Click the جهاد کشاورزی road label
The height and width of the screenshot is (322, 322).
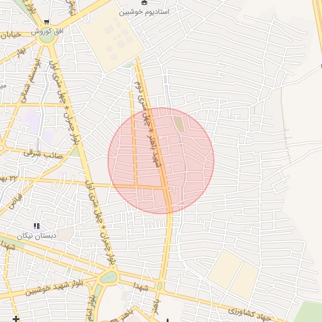point(248,313)
